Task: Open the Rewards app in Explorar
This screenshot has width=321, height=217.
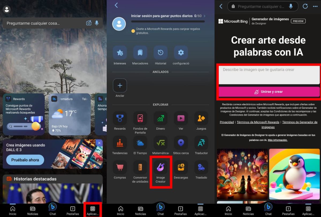Action: [120, 121]
